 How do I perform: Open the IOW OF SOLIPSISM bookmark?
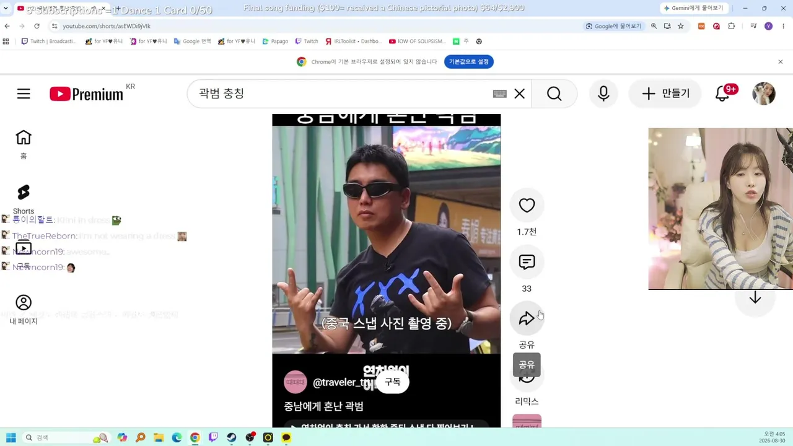(417, 42)
